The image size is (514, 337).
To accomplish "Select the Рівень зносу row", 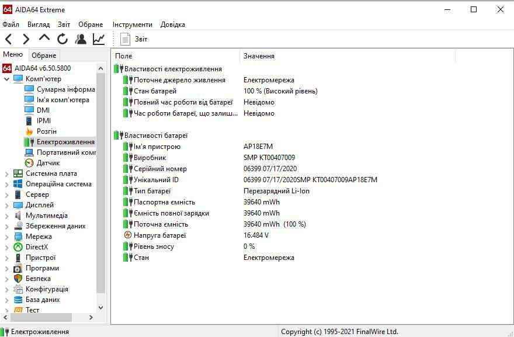I will coord(189,246).
